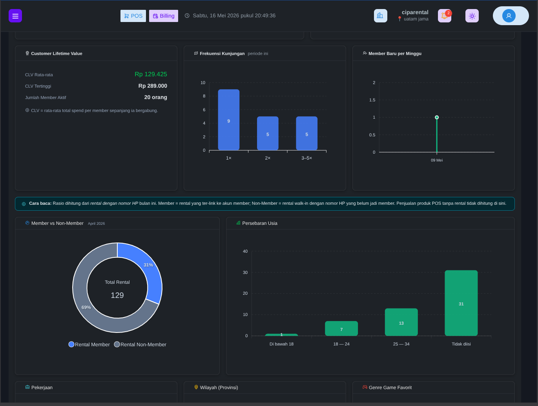The width and height of the screenshot is (538, 406).
Task: Click the 18 — 24 age bar
Action: coord(341,329)
